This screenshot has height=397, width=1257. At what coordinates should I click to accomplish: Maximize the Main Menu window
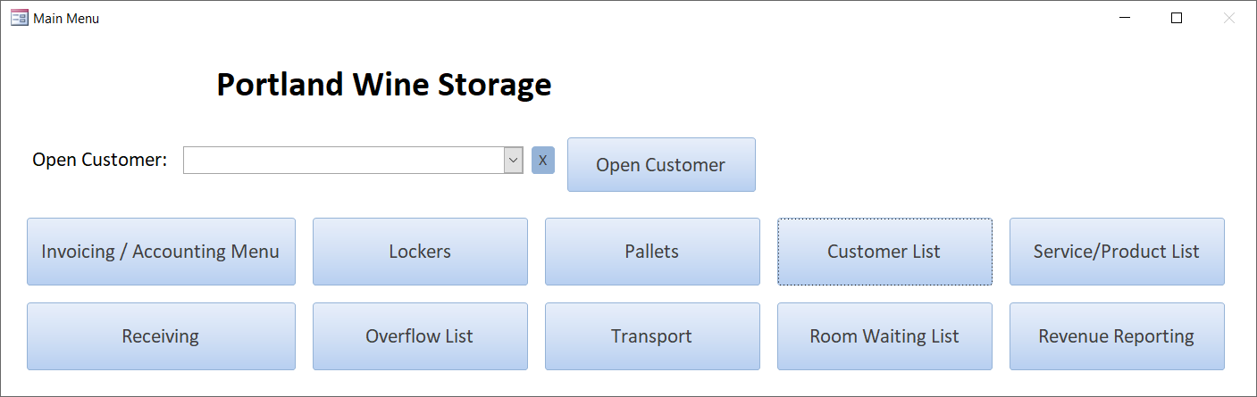pyautogui.click(x=1177, y=18)
